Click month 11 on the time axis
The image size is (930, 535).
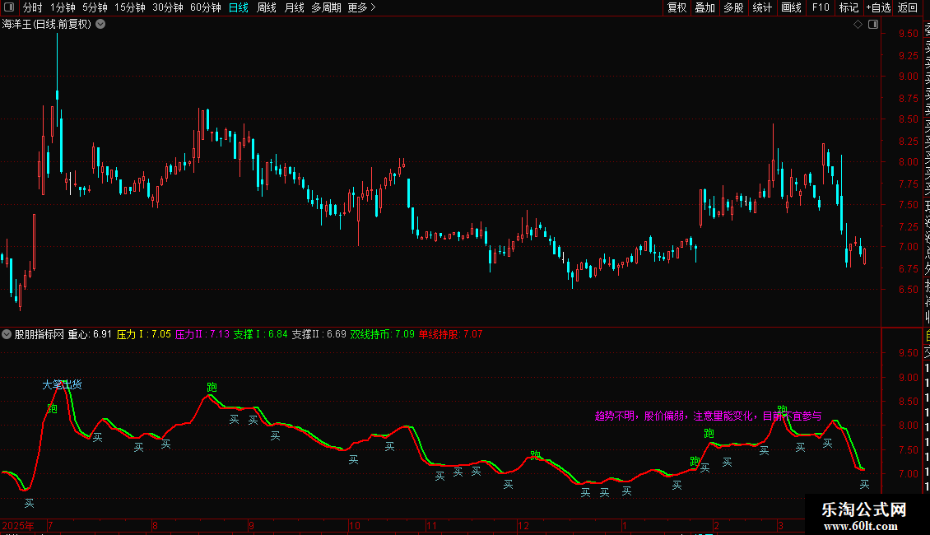[431, 525]
